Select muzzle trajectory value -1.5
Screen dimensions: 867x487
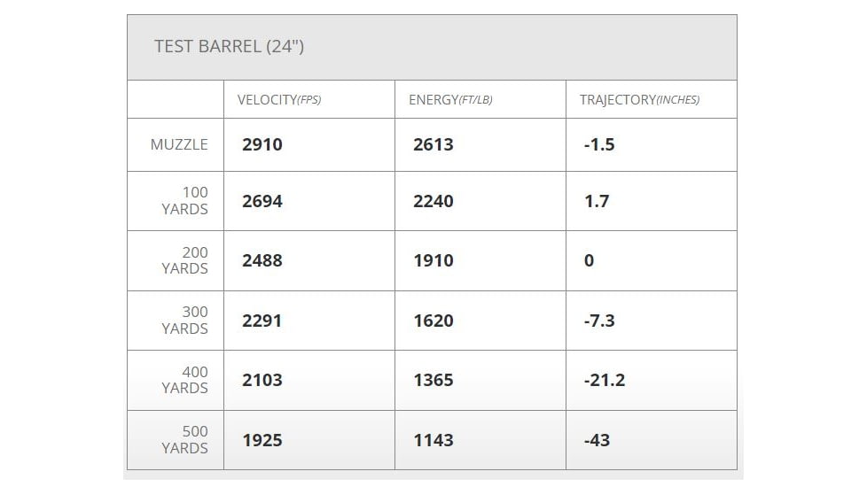tap(599, 144)
